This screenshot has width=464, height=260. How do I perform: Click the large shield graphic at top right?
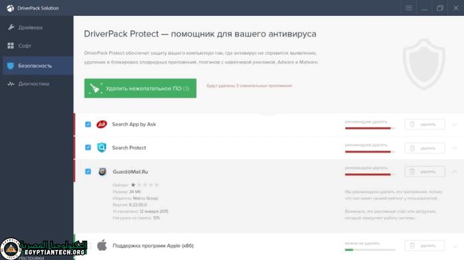click(x=424, y=64)
